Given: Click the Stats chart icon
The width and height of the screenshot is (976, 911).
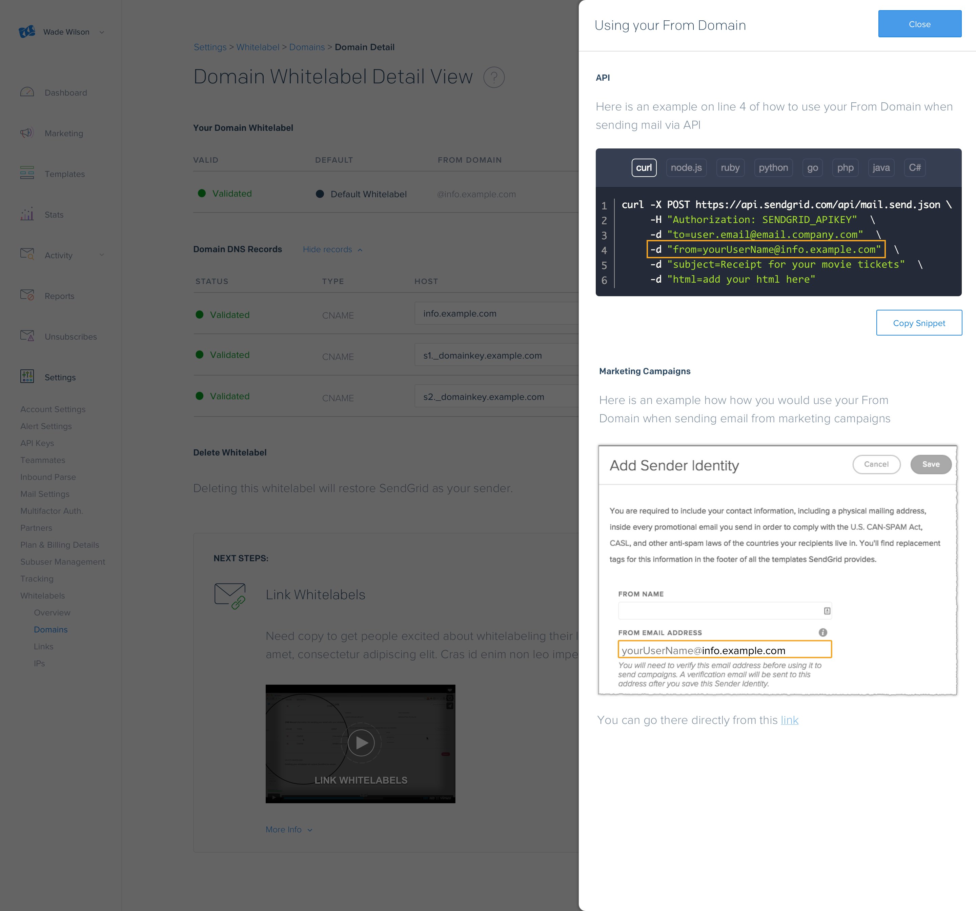Looking at the screenshot, I should pos(27,214).
